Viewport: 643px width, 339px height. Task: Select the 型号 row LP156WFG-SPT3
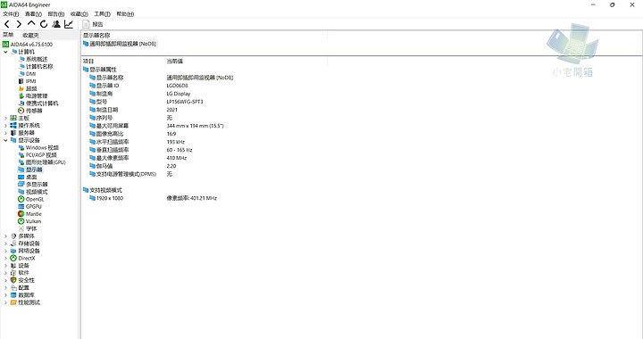[x=146, y=102]
